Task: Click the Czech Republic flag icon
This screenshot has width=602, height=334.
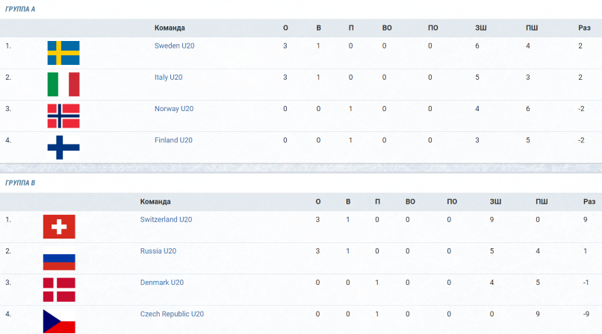Action: click(x=59, y=321)
